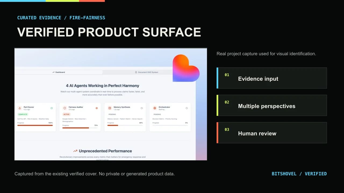
Task: Click the Orchestrator progress bar
Action: 170,125
